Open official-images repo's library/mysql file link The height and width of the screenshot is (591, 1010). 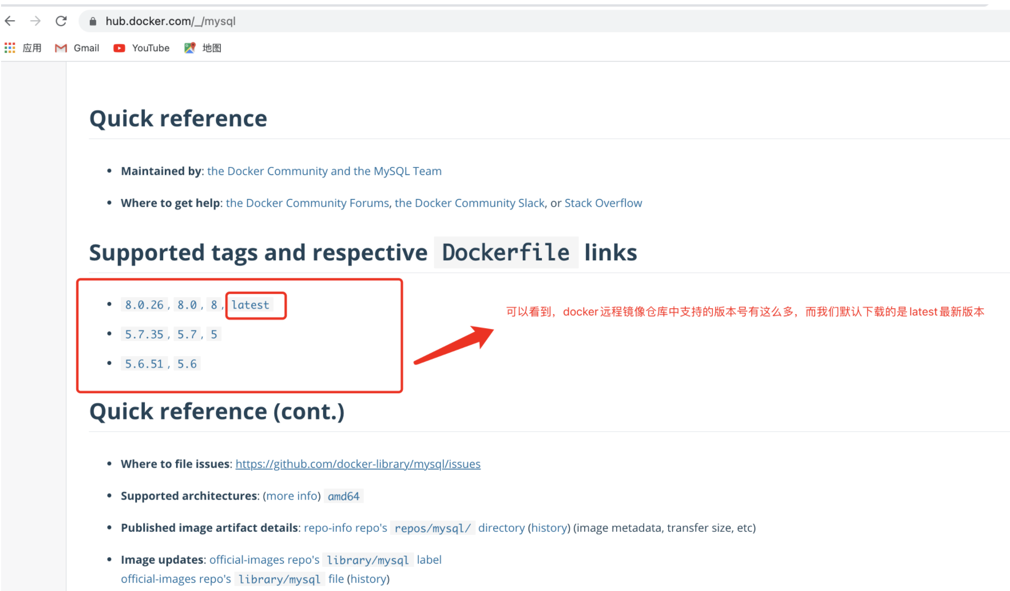pyautogui.click(x=232, y=579)
